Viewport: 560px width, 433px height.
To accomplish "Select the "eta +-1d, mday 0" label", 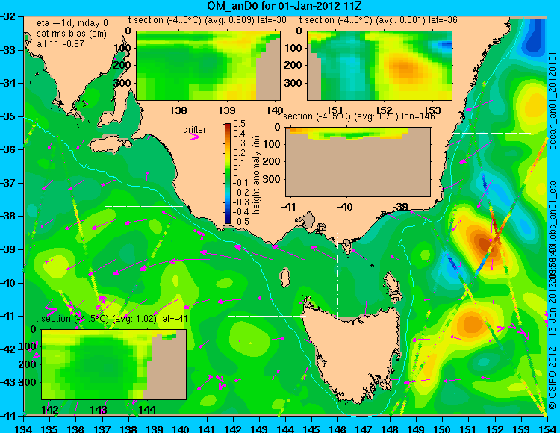I will click(x=72, y=23).
